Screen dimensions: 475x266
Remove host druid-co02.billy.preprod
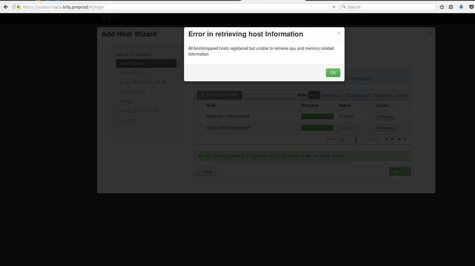tap(385, 128)
